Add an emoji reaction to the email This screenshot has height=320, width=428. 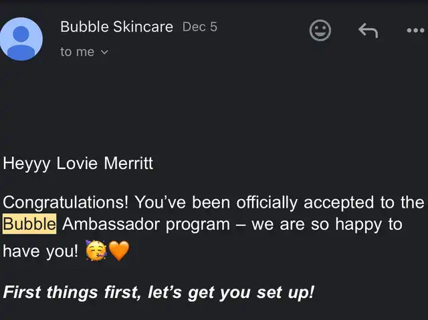320,30
